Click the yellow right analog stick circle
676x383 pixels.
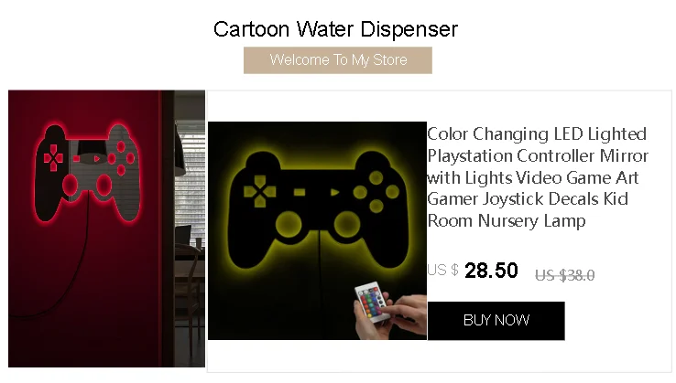click(x=347, y=224)
